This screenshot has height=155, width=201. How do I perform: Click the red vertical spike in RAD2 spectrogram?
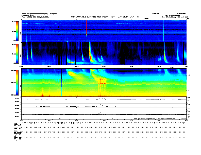[86, 28]
